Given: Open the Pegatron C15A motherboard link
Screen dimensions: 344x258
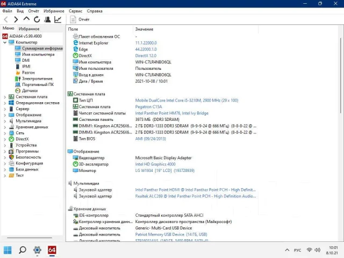Looking at the screenshot, I should [x=148, y=107].
